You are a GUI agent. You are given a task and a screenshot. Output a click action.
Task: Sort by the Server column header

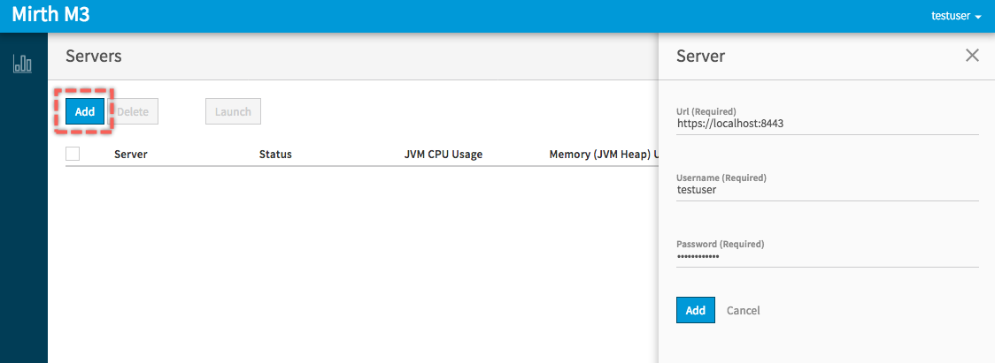pos(131,154)
